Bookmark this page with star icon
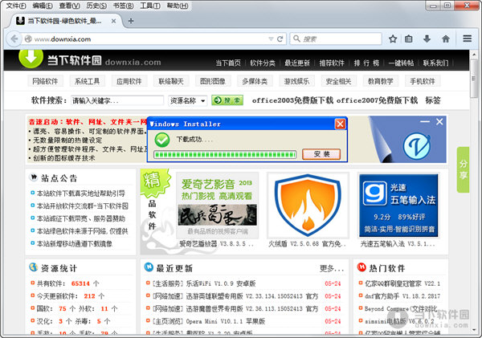Screen dimensions: 482x338 [x=393, y=39]
